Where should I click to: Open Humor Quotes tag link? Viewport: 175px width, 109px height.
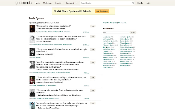click(107, 43)
